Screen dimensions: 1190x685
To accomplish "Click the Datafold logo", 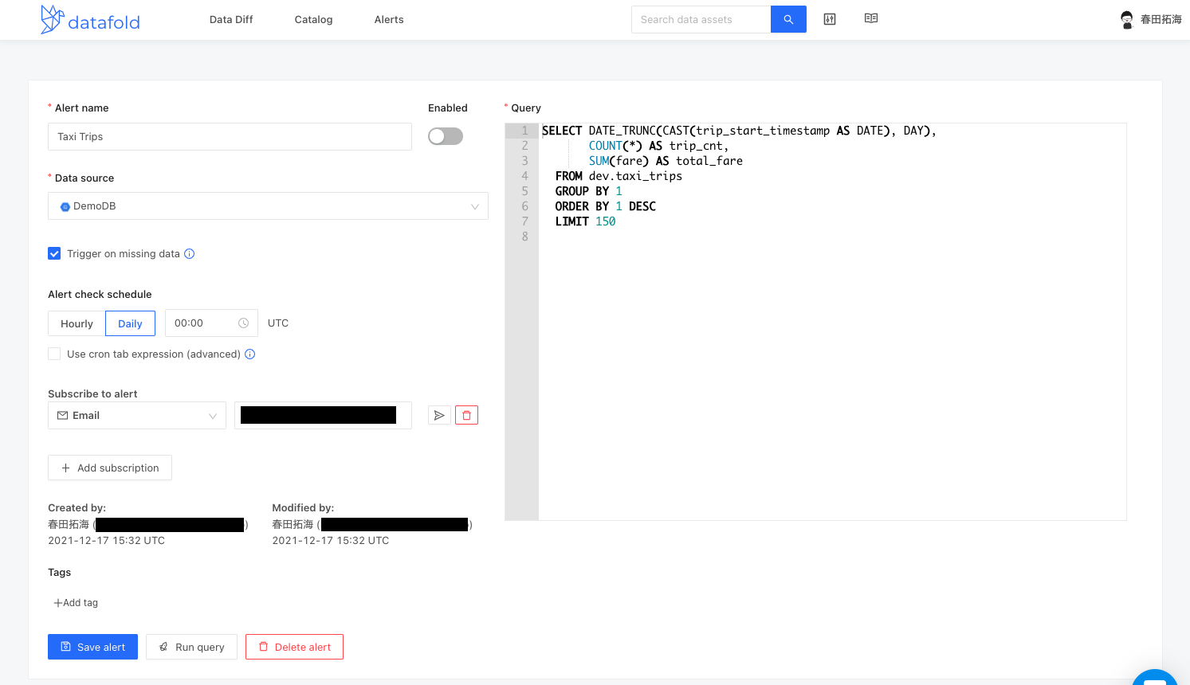I will point(89,20).
